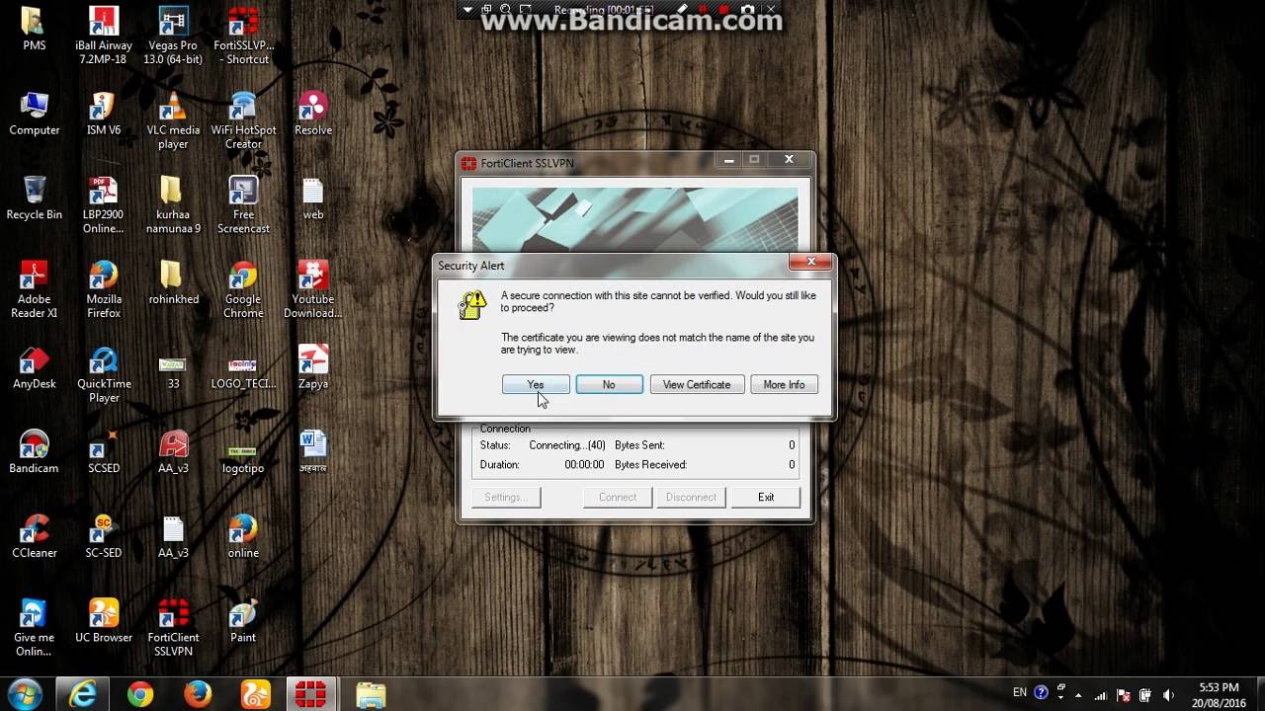Screen dimensions: 1265x711
Task: Select the Bandicam desktop icon
Action: tap(35, 451)
